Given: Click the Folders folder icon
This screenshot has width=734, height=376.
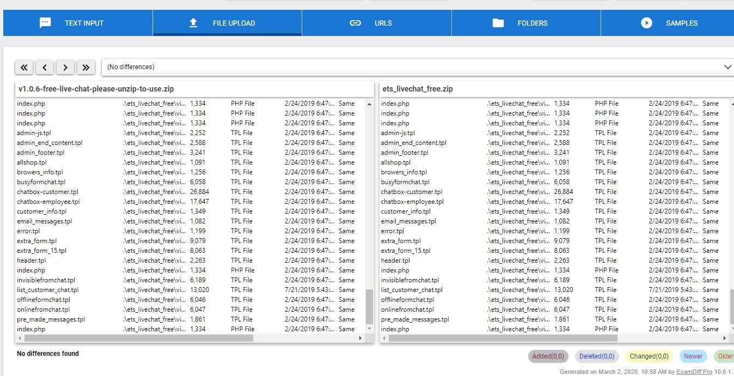Looking at the screenshot, I should [498, 23].
